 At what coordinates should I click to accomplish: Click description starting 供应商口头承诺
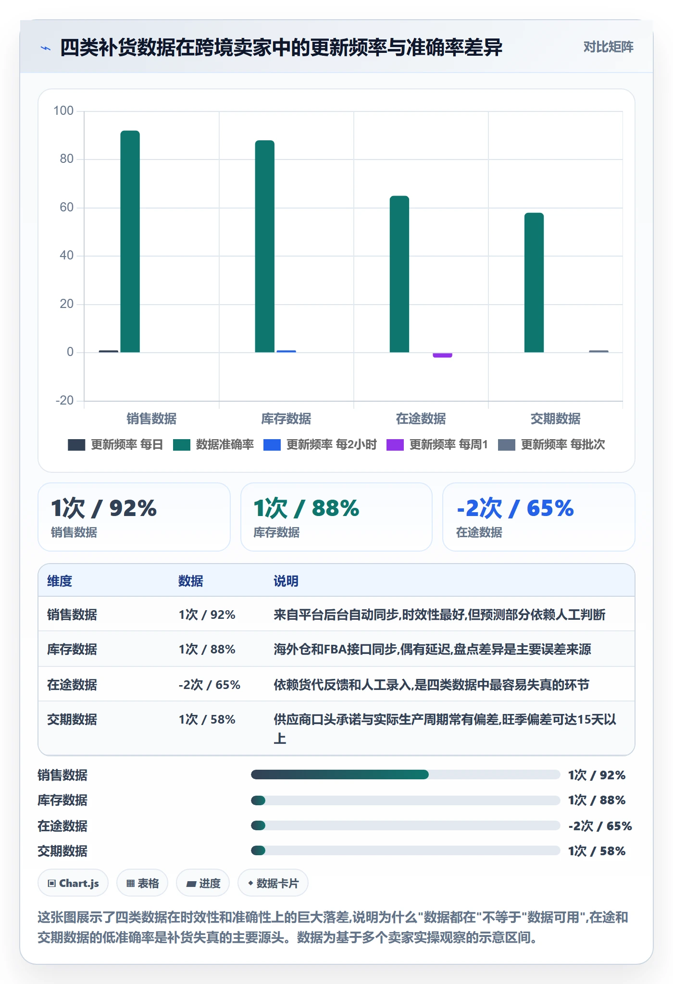point(445,728)
